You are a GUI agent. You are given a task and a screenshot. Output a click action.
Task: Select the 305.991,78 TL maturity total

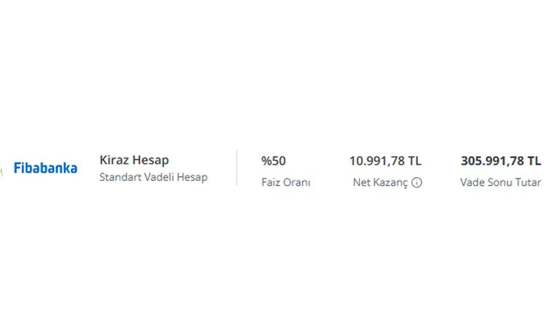click(501, 160)
